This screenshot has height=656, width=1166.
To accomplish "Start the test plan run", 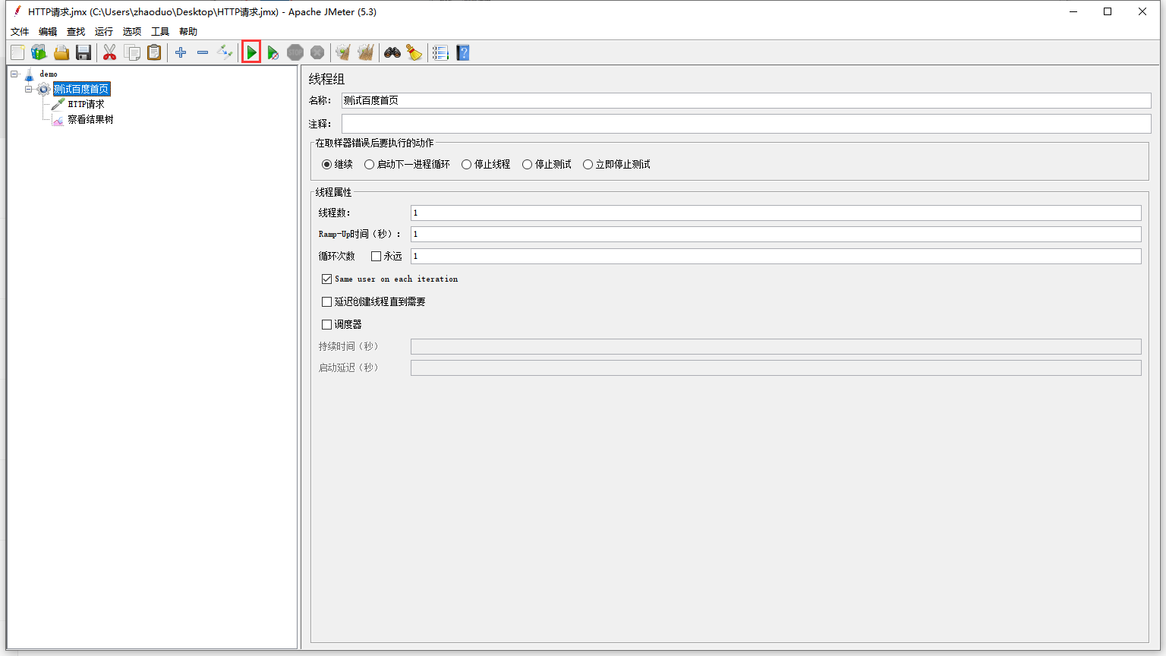I will 251,52.
